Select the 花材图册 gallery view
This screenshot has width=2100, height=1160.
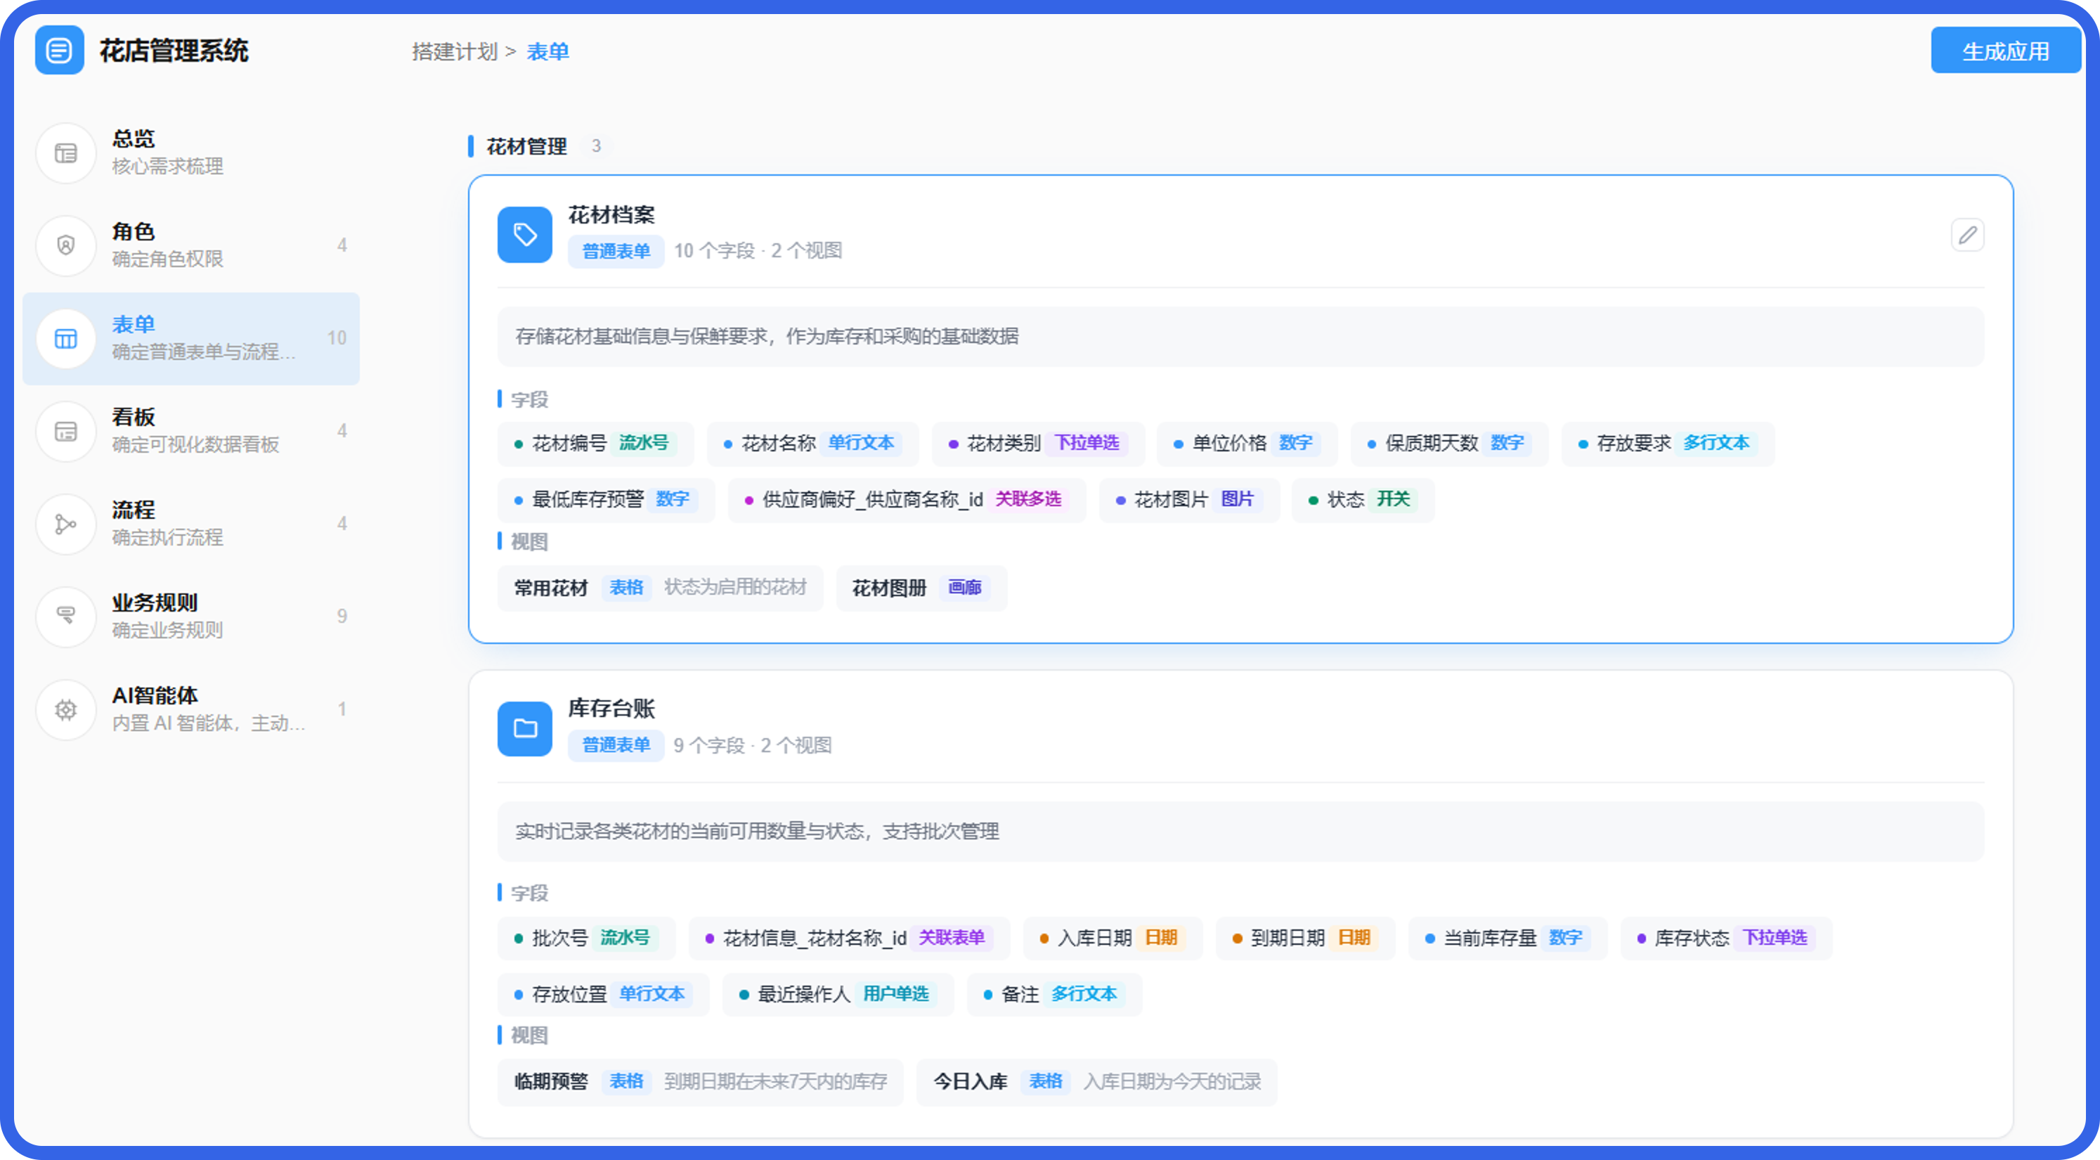pos(922,587)
